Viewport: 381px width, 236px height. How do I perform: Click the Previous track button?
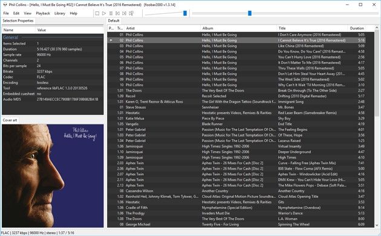(117, 13)
